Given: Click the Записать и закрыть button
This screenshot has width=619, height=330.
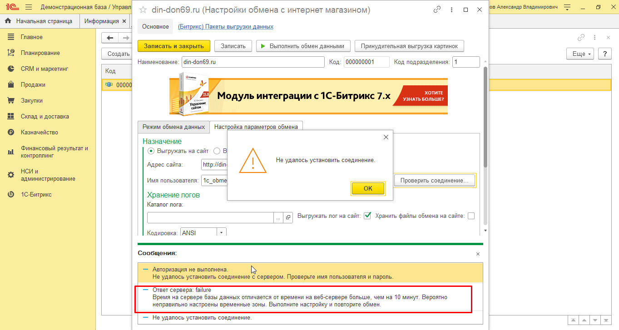Looking at the screenshot, I should [174, 46].
